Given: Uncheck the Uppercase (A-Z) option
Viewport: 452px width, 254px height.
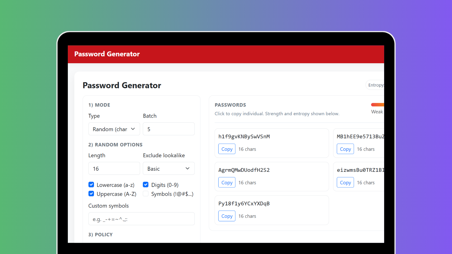Looking at the screenshot, I should pos(91,194).
